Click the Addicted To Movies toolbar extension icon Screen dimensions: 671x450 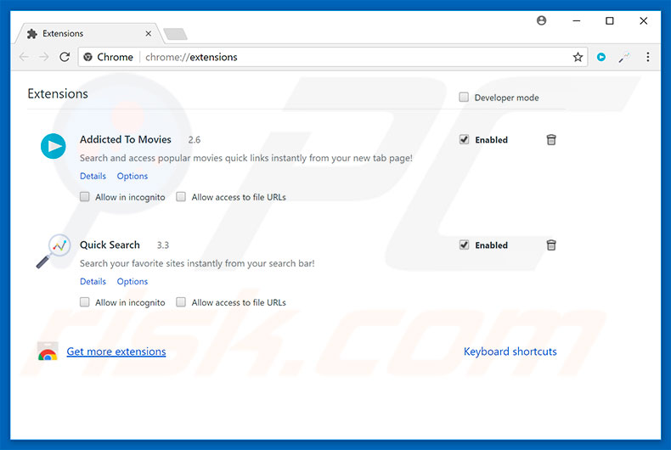(x=601, y=57)
